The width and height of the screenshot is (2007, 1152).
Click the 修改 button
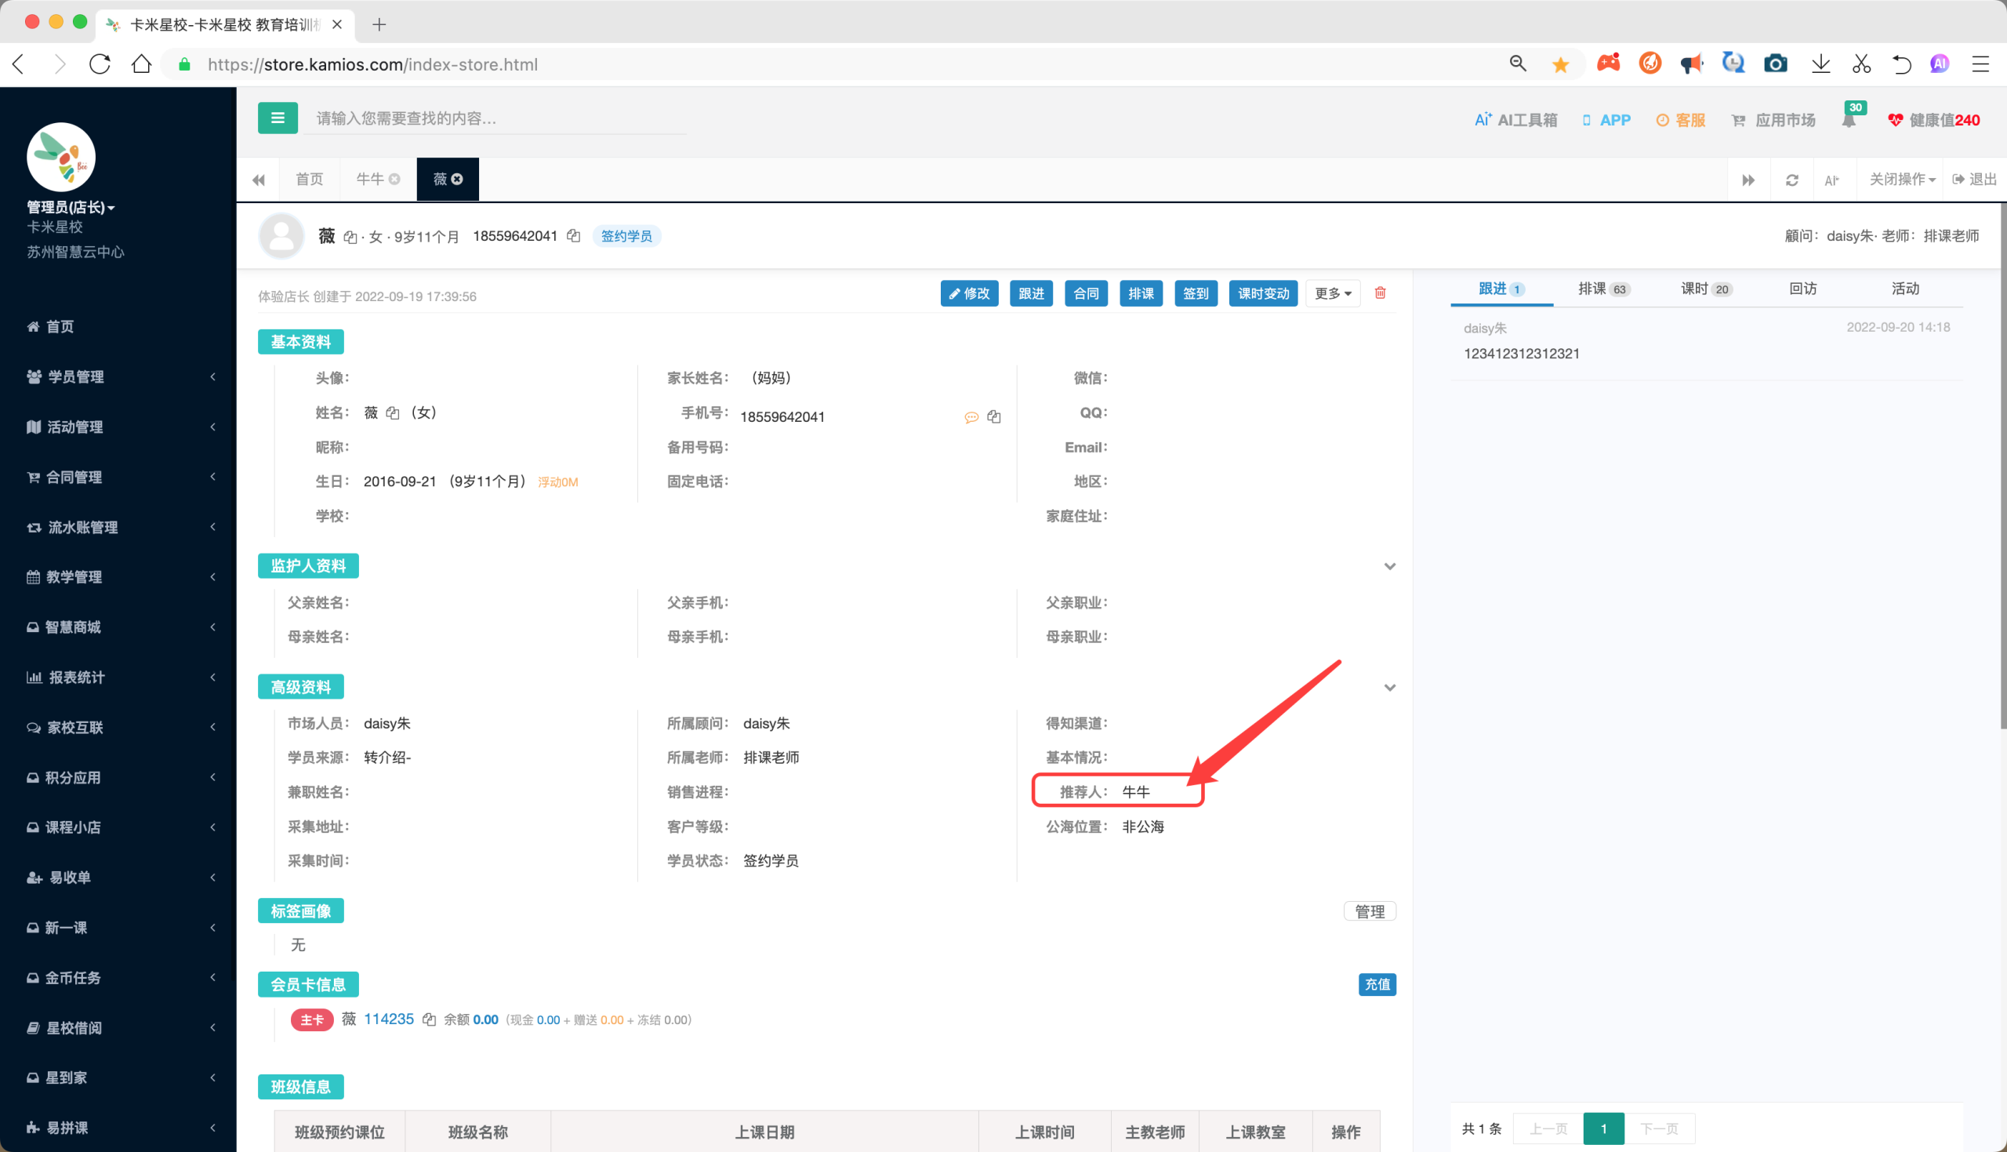[970, 293]
